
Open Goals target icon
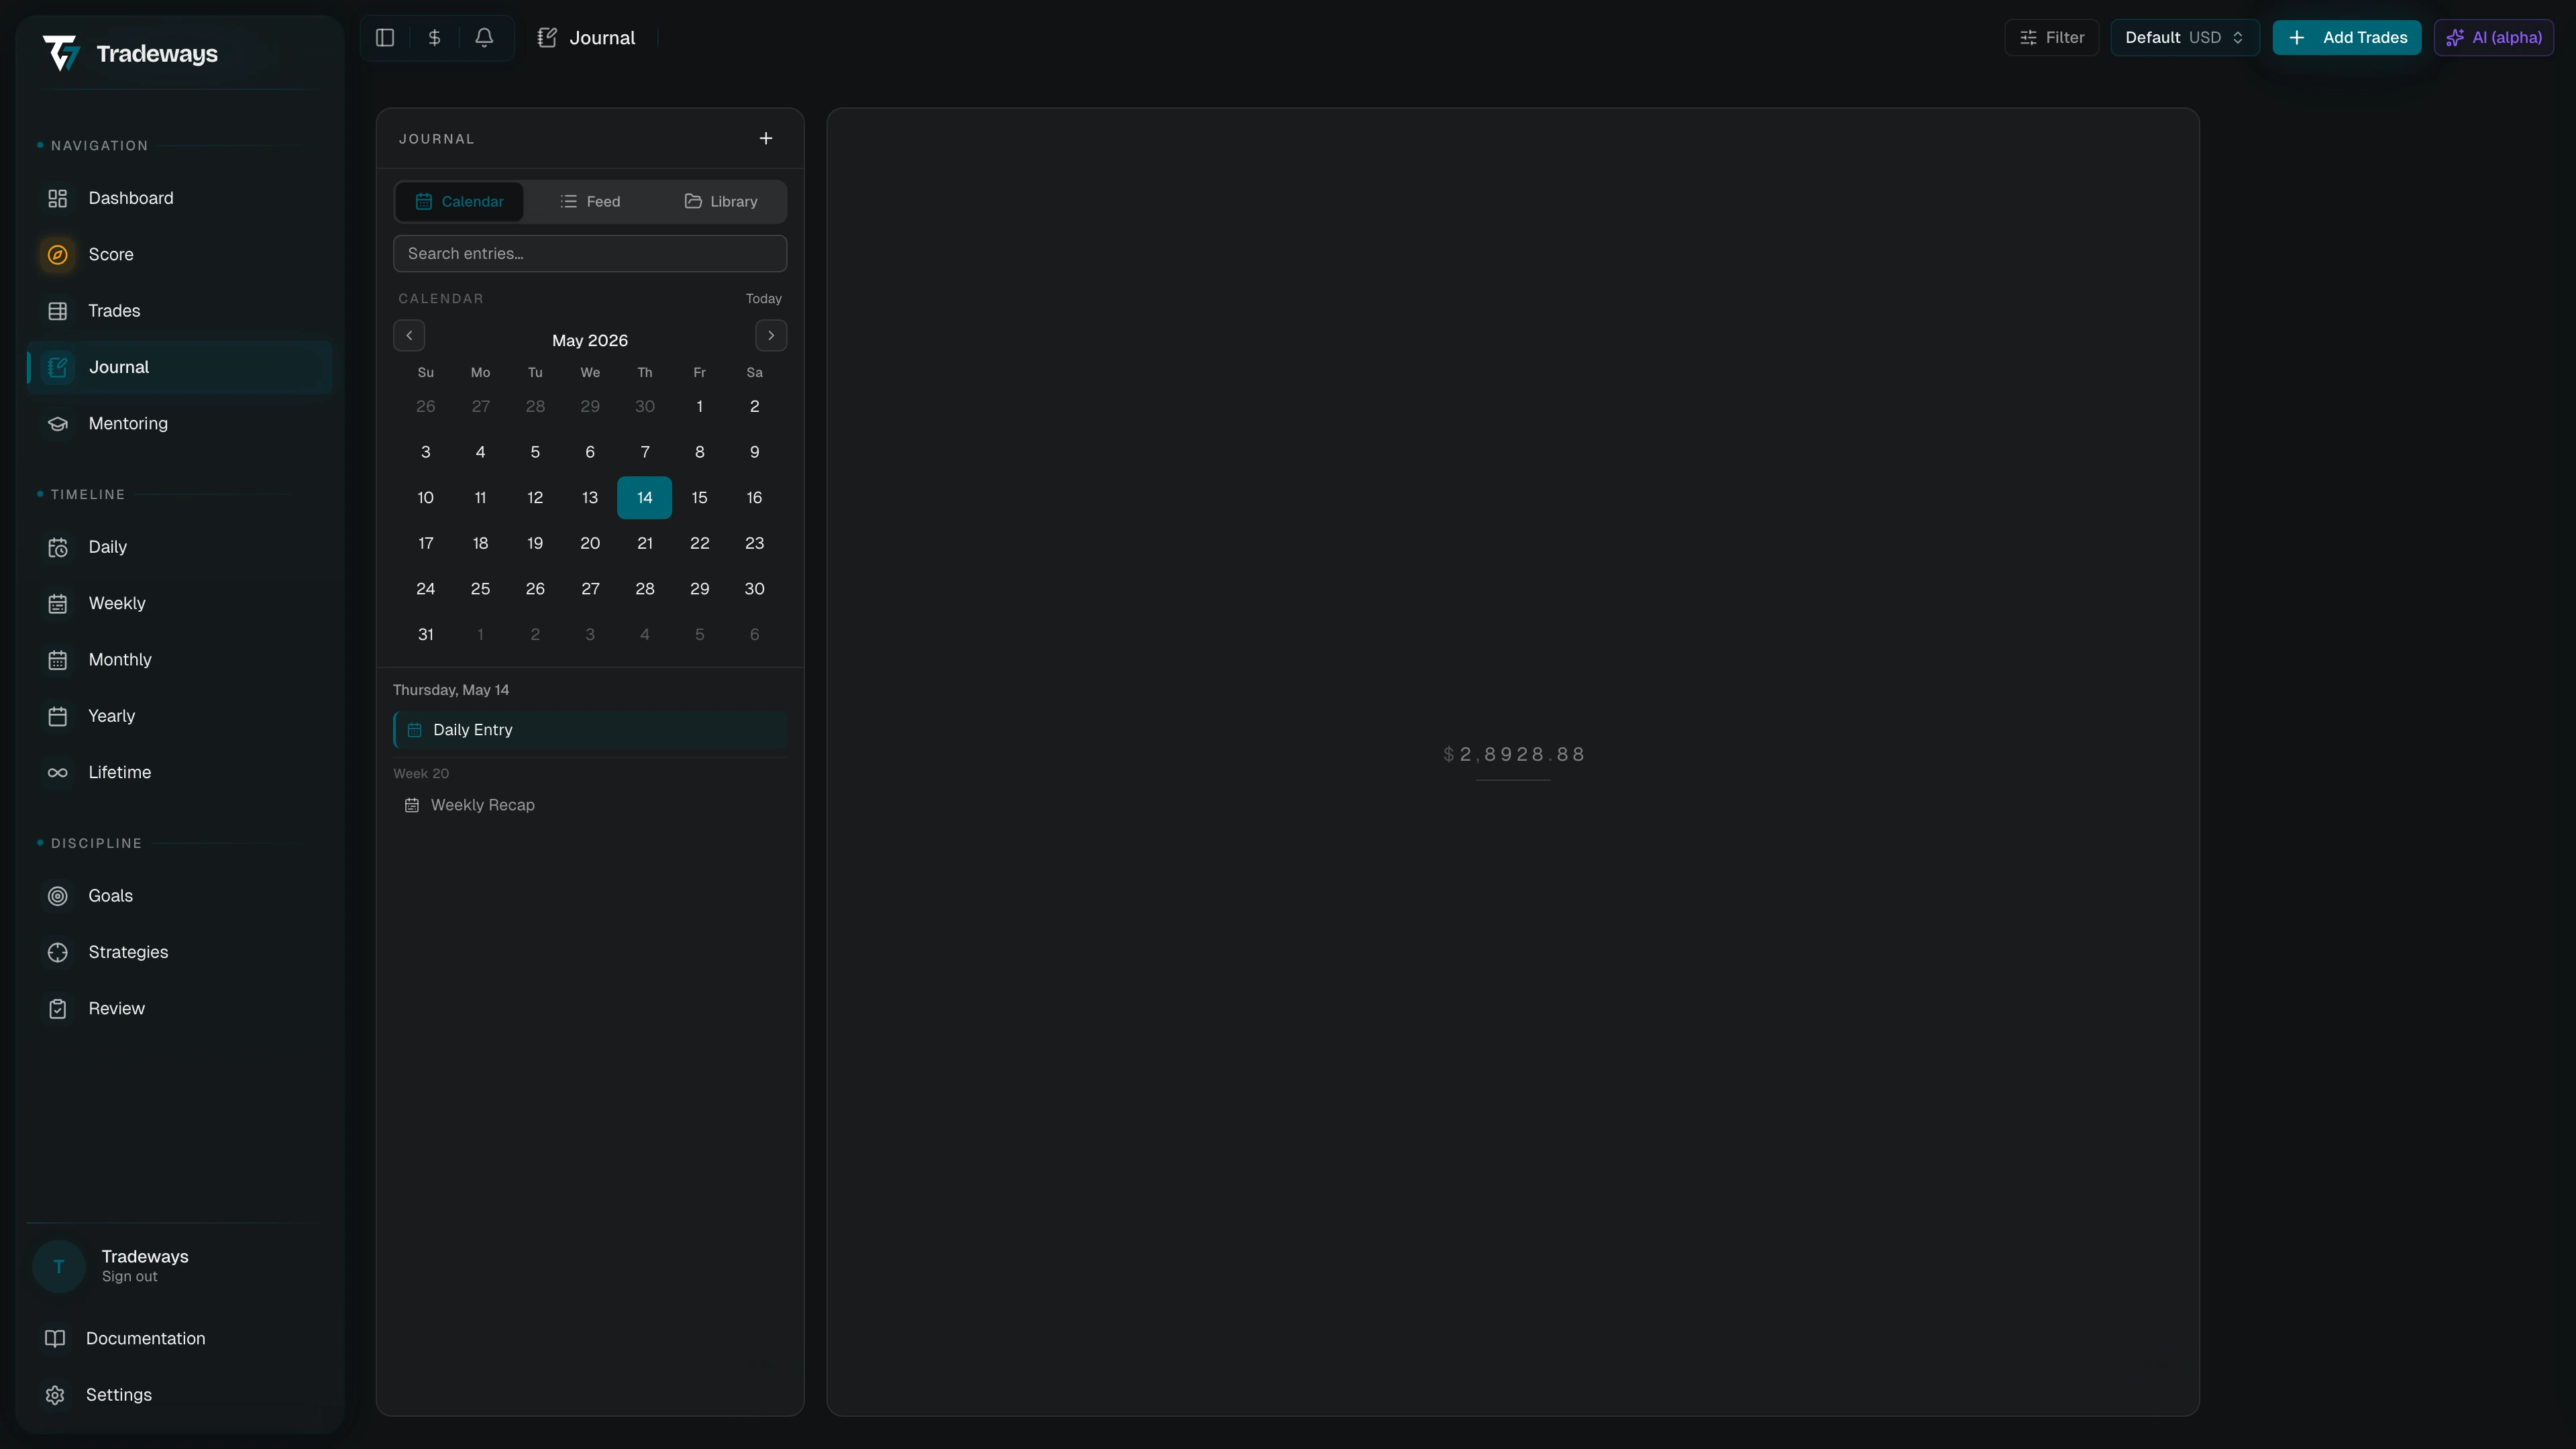(58, 896)
